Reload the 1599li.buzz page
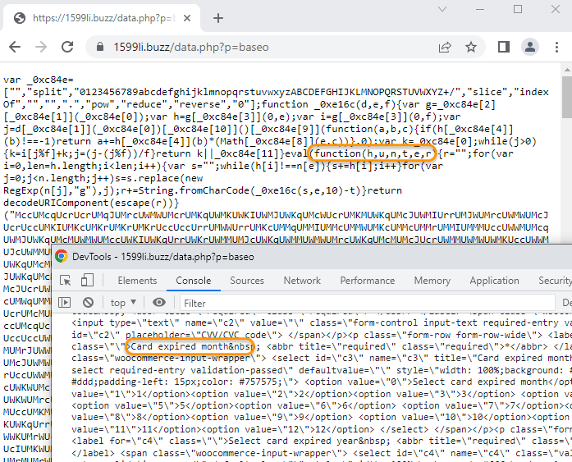572x462 pixels. [x=67, y=47]
